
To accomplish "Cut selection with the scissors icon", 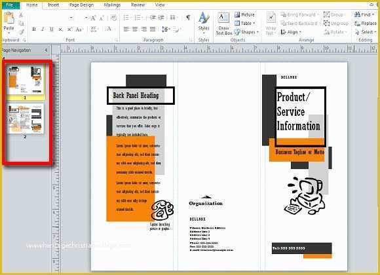I will (x=21, y=15).
